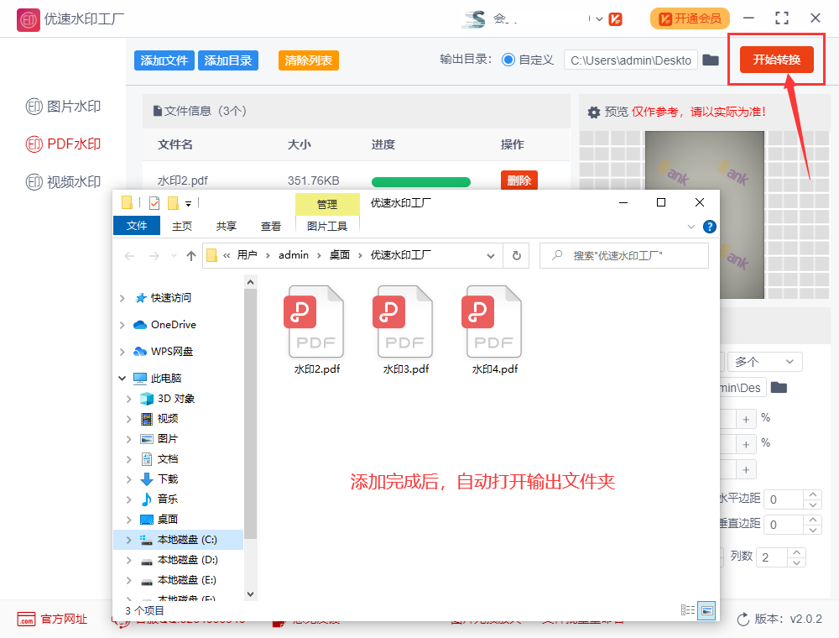Open the address bar history dropdown in explorer
This screenshot has width=839, height=638.
point(491,256)
